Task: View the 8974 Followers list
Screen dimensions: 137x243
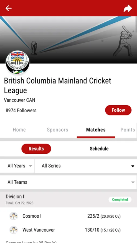Action: (x=21, y=110)
